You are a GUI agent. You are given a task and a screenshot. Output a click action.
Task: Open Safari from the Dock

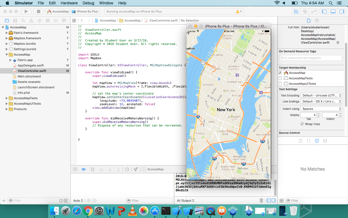77,211
